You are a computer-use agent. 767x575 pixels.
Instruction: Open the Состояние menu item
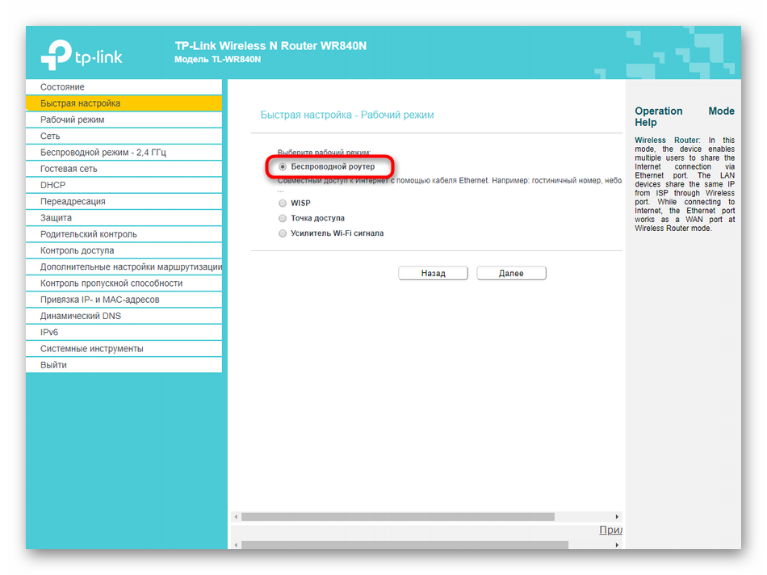[x=62, y=87]
